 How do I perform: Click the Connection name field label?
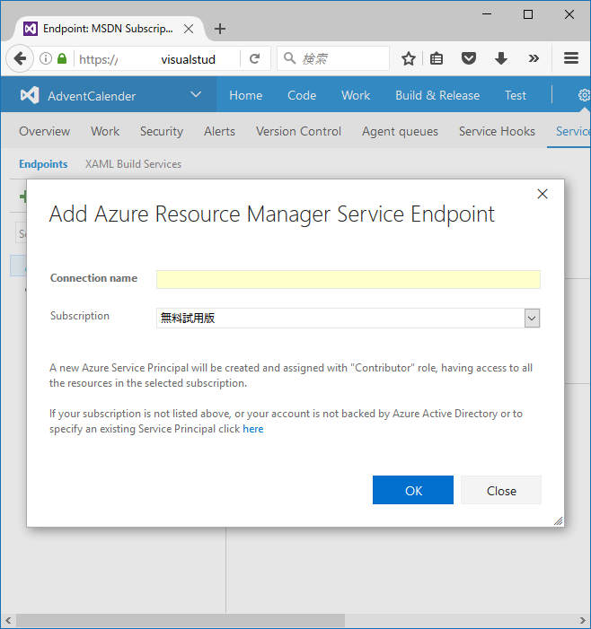pos(93,278)
